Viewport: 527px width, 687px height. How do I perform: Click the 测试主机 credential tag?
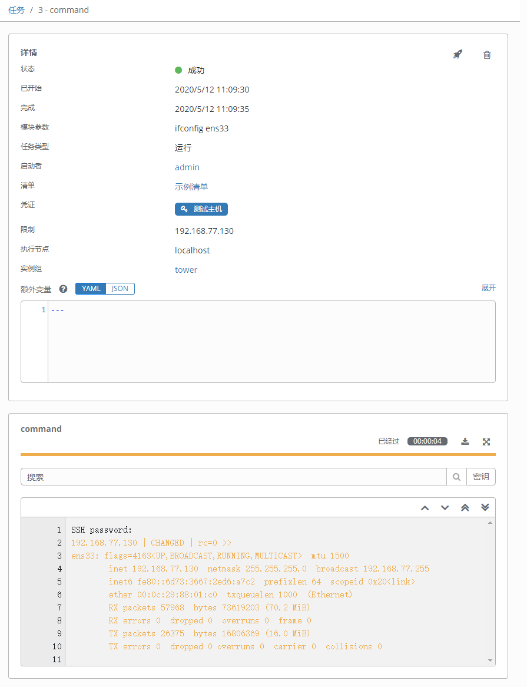coord(201,209)
